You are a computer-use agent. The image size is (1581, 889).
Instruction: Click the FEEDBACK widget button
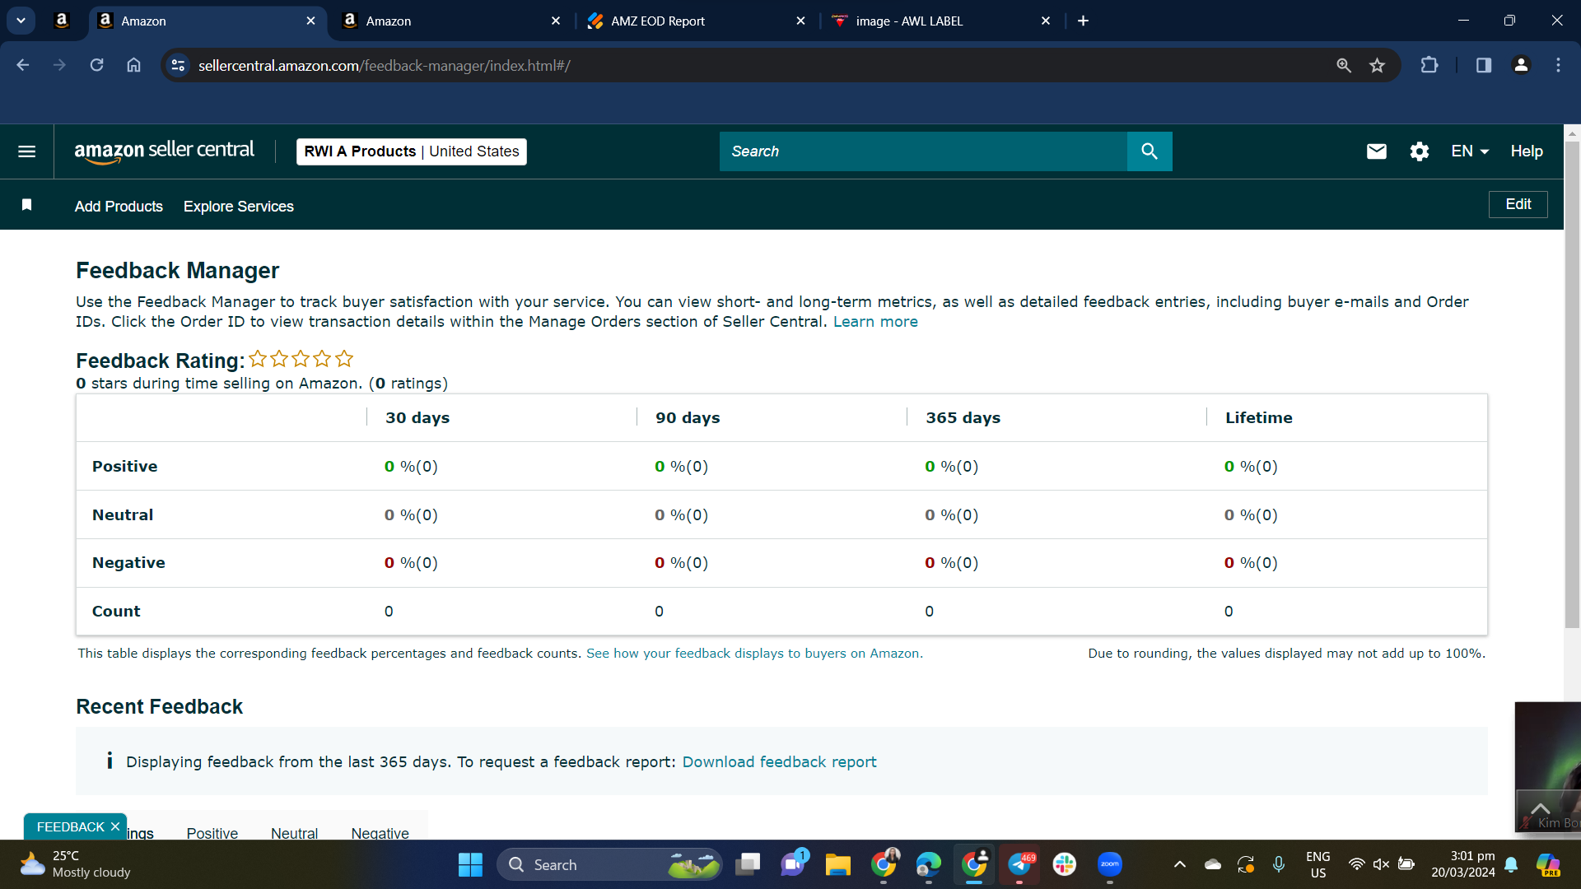(x=71, y=826)
